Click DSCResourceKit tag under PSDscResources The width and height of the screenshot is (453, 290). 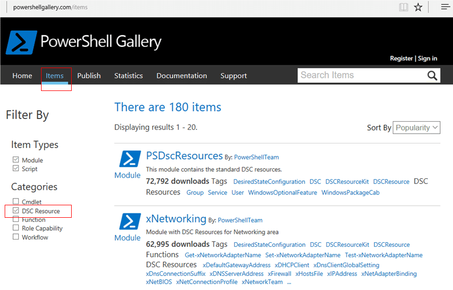[347, 182]
